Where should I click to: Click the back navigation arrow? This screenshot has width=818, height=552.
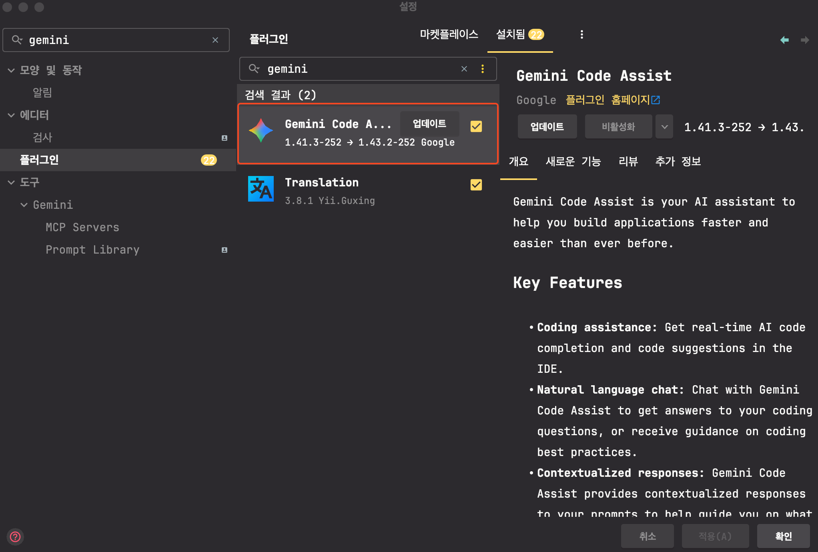784,40
